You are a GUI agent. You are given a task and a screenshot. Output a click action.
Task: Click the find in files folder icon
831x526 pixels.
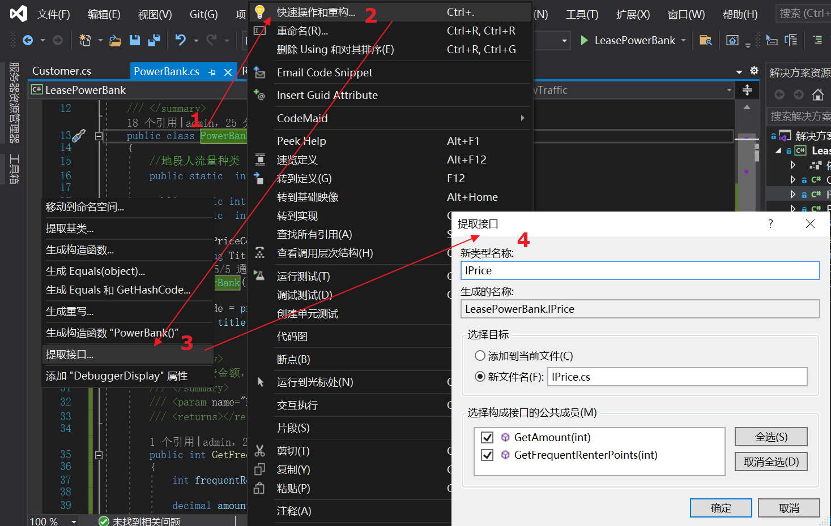click(x=705, y=40)
